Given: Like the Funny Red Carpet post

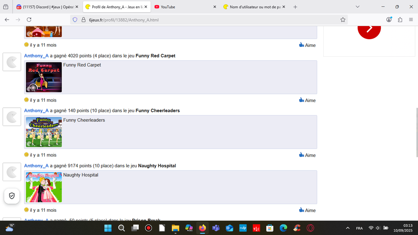Looking at the screenshot, I should click(x=307, y=100).
